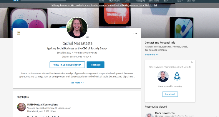The width and height of the screenshot is (219, 117).
Task: Open Mark Hewitt's avatar in People Also Viewed
Action: click(149, 115)
